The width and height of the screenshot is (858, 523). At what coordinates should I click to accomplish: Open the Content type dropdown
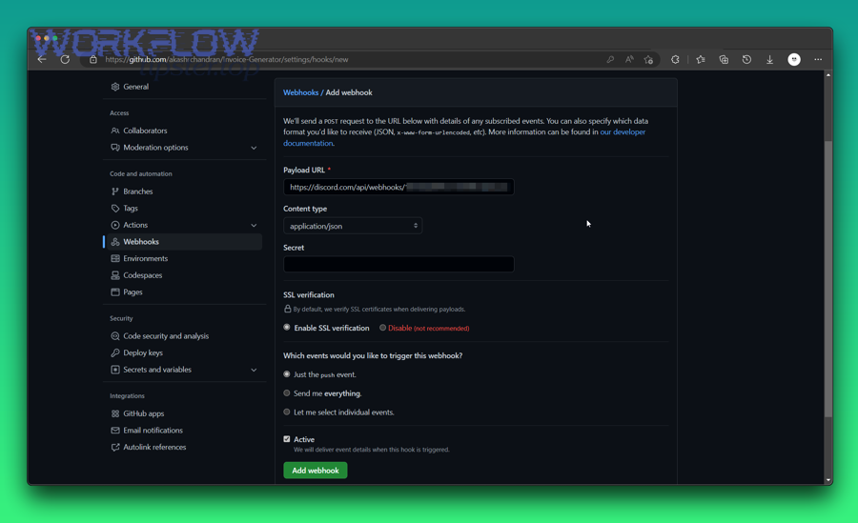click(353, 226)
